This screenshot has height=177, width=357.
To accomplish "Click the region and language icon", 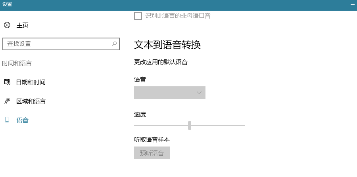I will [7, 101].
